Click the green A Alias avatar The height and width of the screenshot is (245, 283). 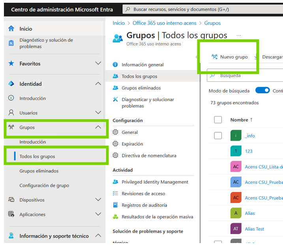[x=236, y=213]
